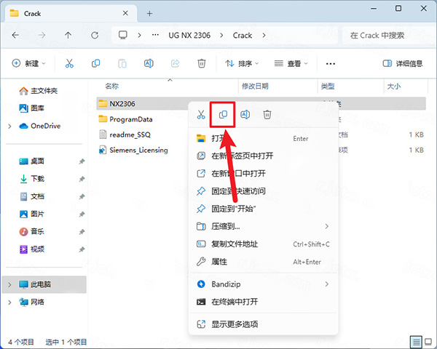Choose 固定到"开始" from the context menu
The height and width of the screenshot is (349, 437).
[x=264, y=209]
